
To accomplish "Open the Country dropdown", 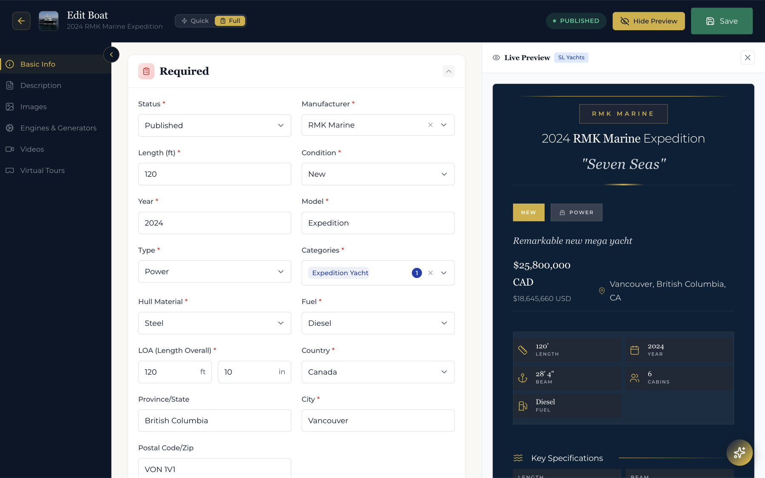I will (378, 372).
